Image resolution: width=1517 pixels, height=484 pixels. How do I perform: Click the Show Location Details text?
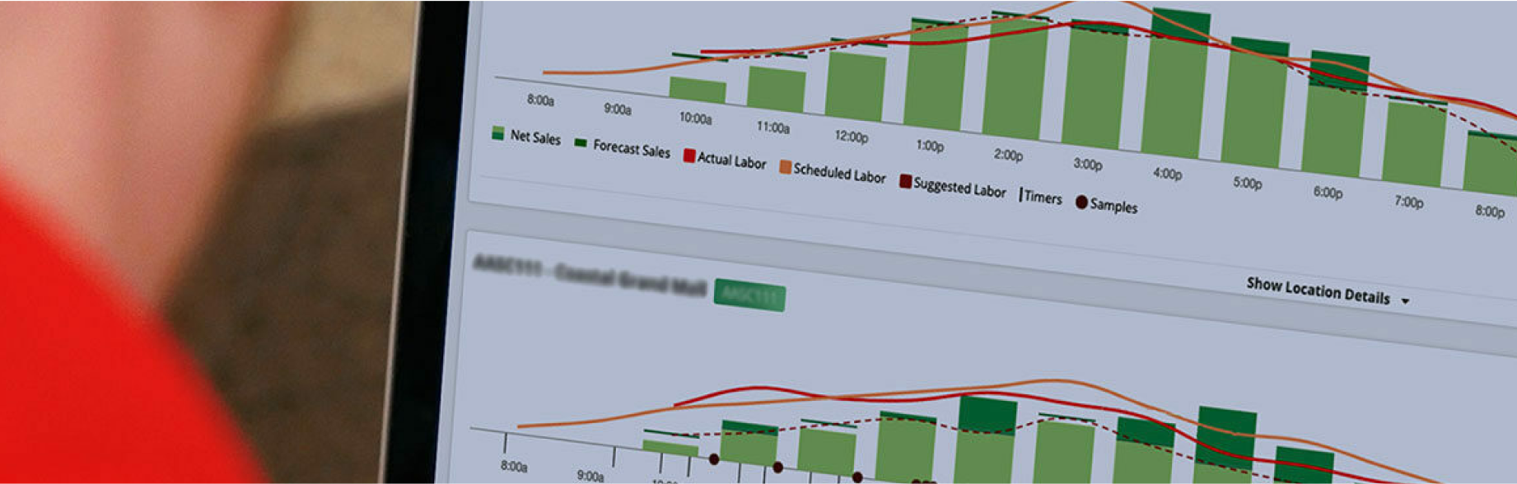click(1318, 291)
